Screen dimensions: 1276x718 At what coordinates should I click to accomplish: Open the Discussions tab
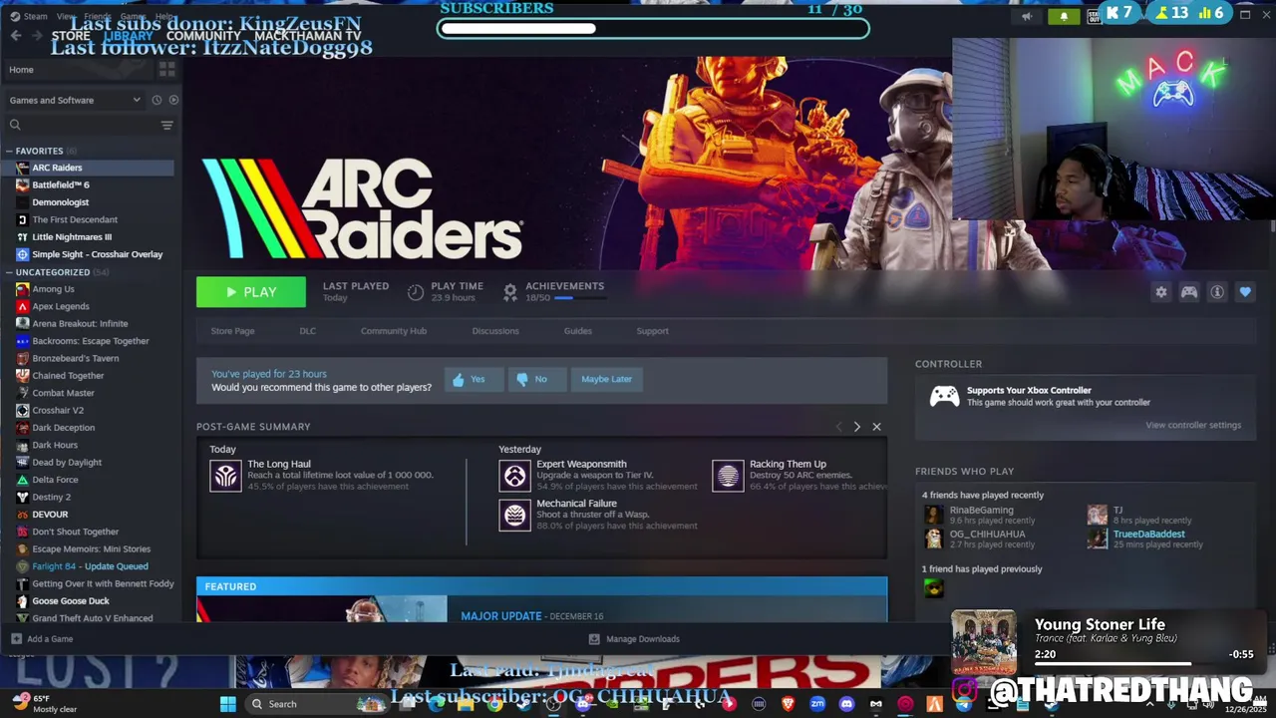495,331
